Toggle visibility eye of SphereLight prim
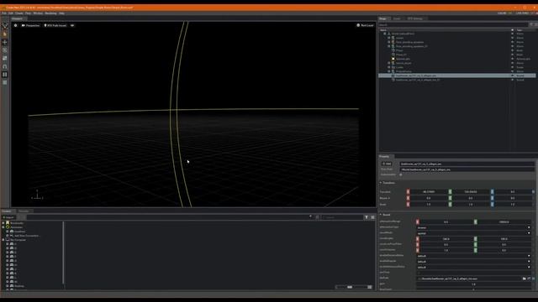538x302 pixels. [513, 59]
